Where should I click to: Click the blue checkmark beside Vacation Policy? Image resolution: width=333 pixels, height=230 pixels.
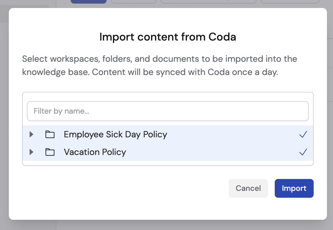(x=303, y=152)
